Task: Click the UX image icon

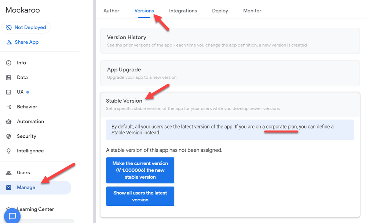Action: pyautogui.click(x=9, y=92)
